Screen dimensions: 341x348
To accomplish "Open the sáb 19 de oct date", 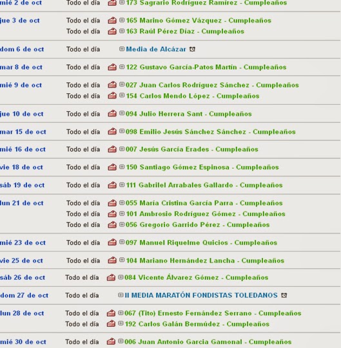I will pos(23,185).
